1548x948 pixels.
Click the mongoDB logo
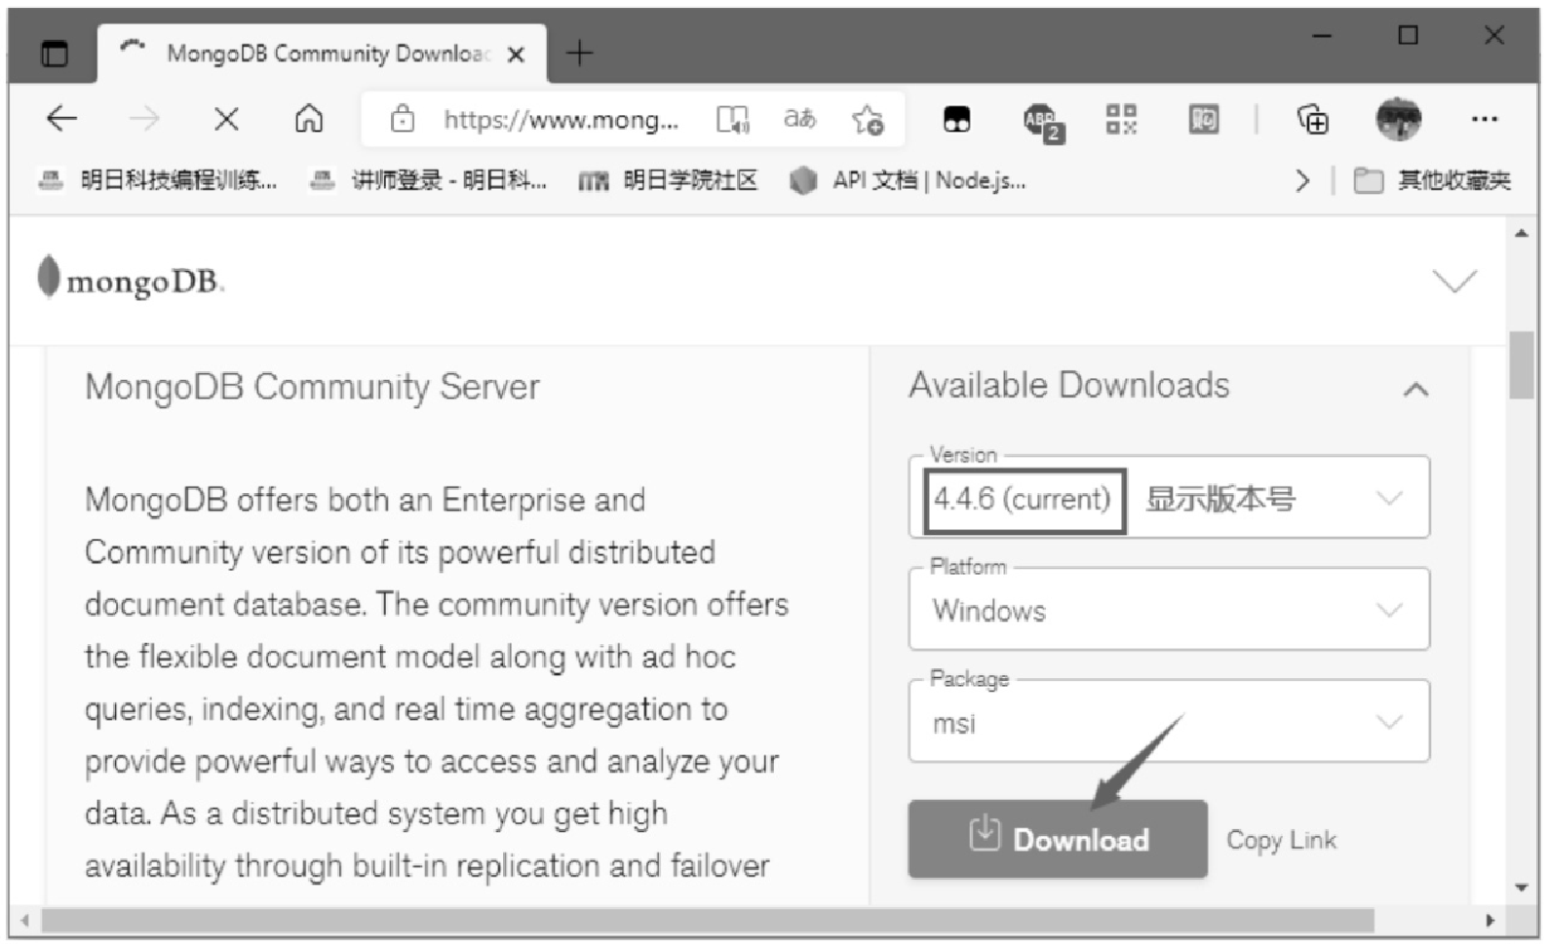tap(131, 280)
